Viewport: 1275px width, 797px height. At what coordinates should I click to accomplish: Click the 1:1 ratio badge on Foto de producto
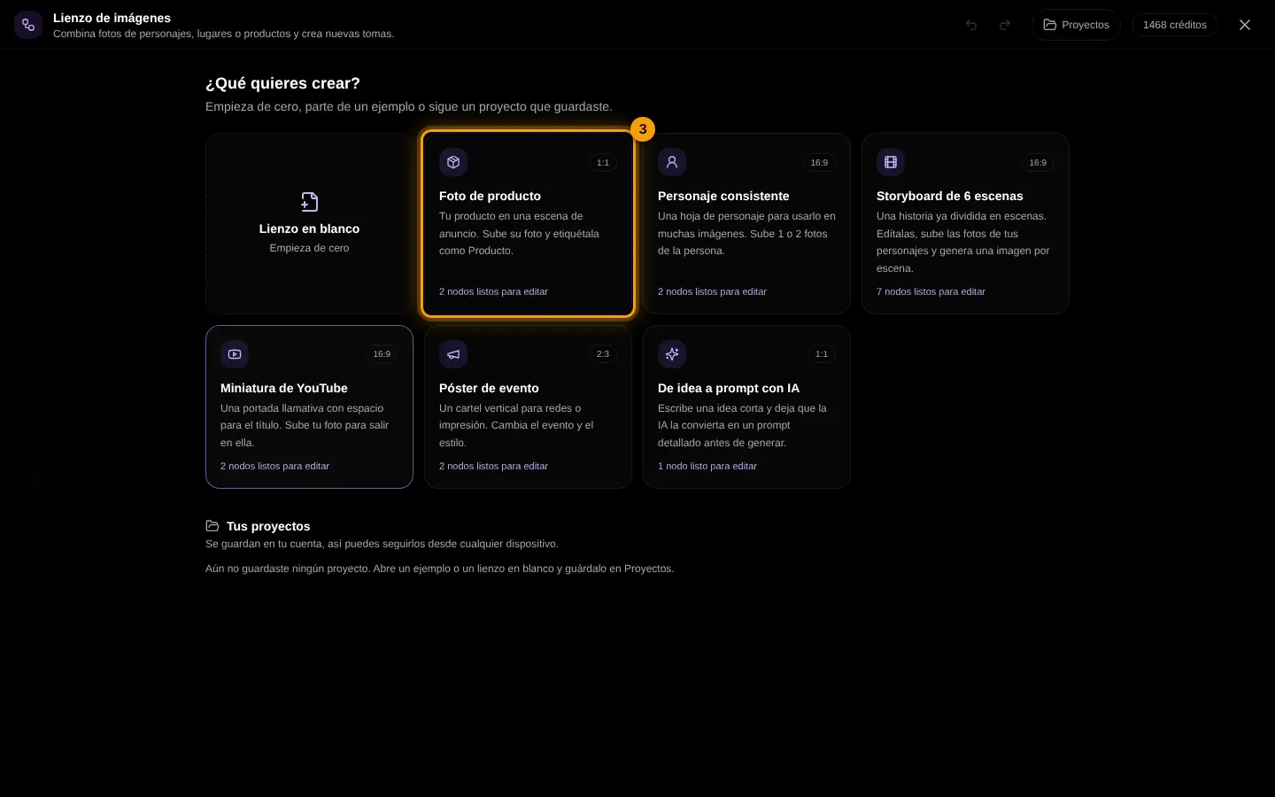603,163
